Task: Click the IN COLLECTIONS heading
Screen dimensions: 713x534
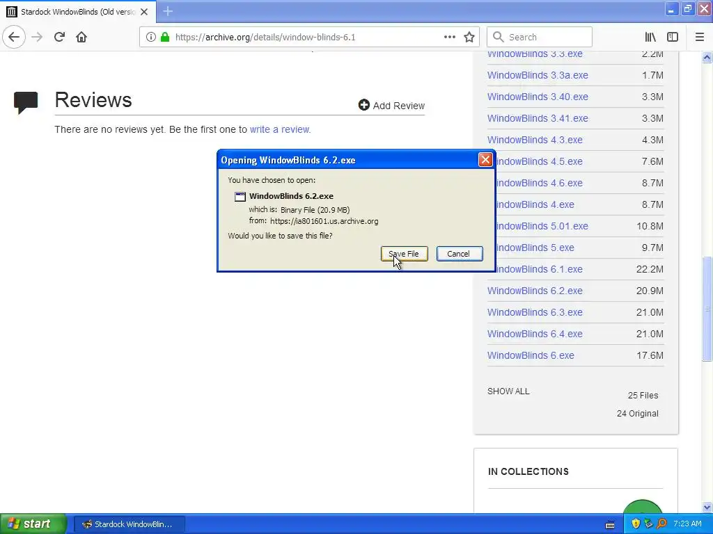Action: tap(528, 472)
